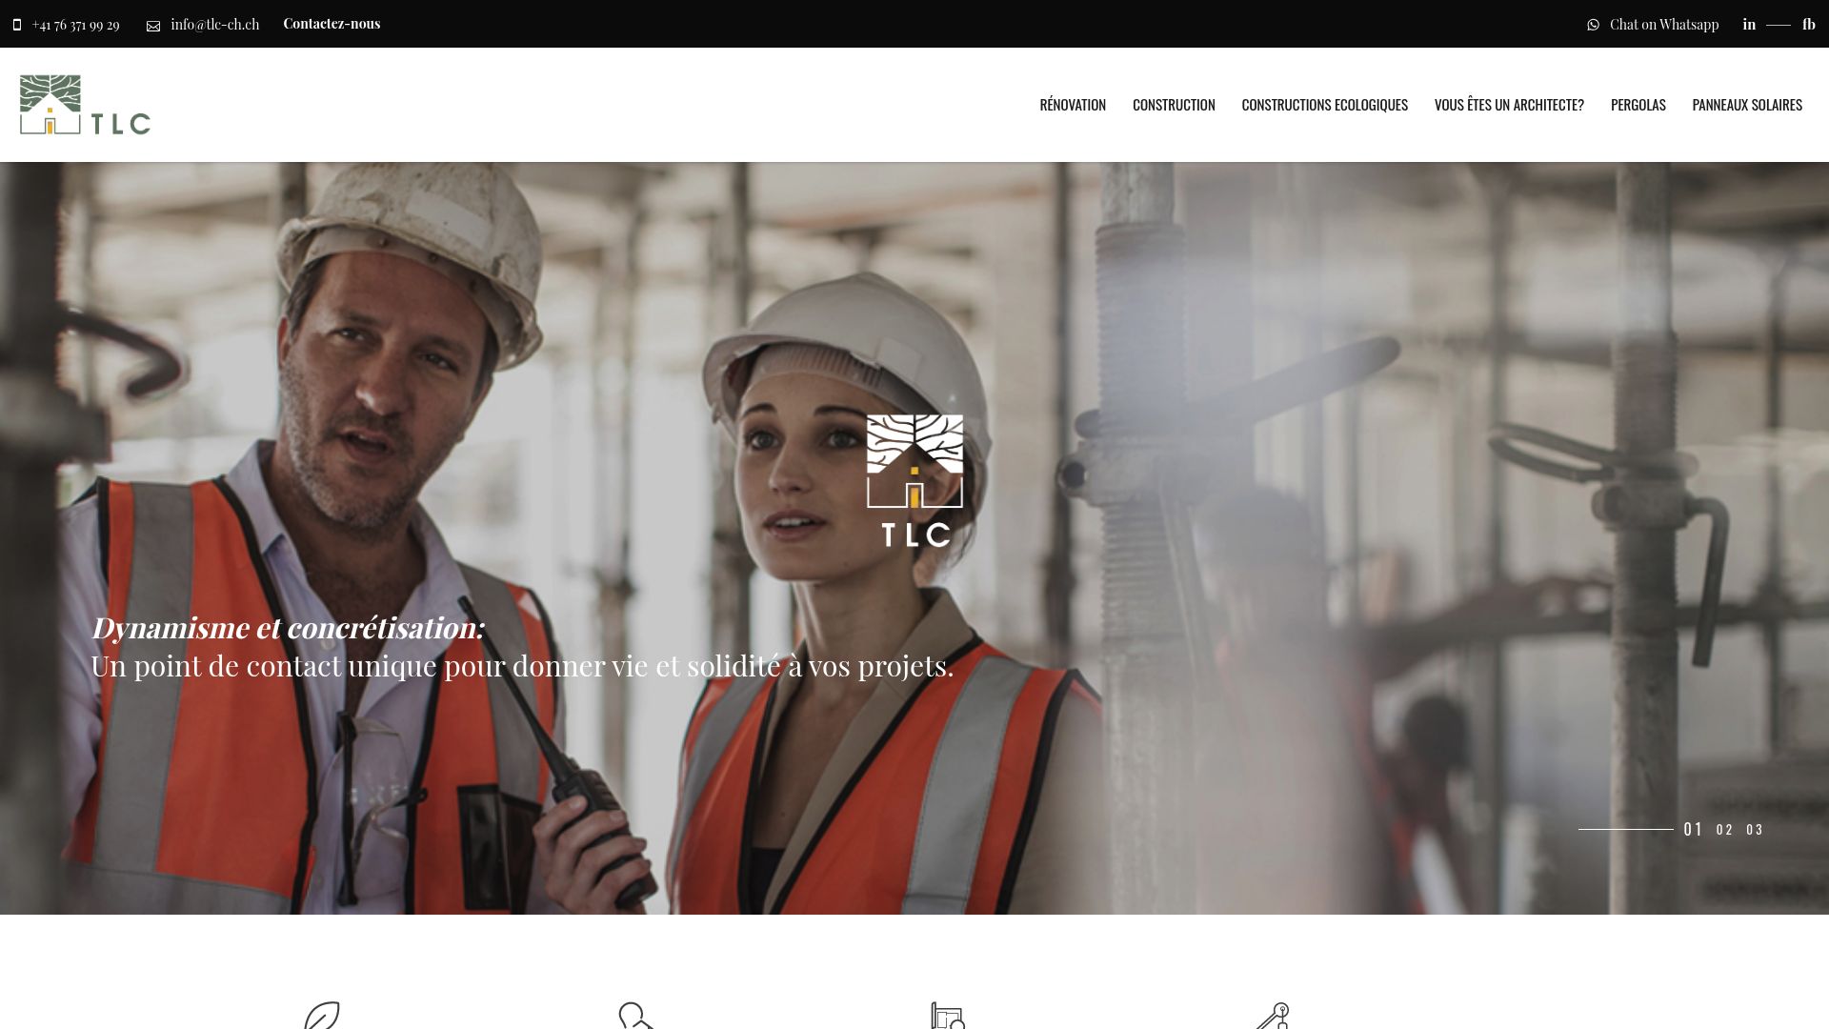Open the RÉNOVATION menu item
This screenshot has width=1829, height=1029.
(1073, 105)
